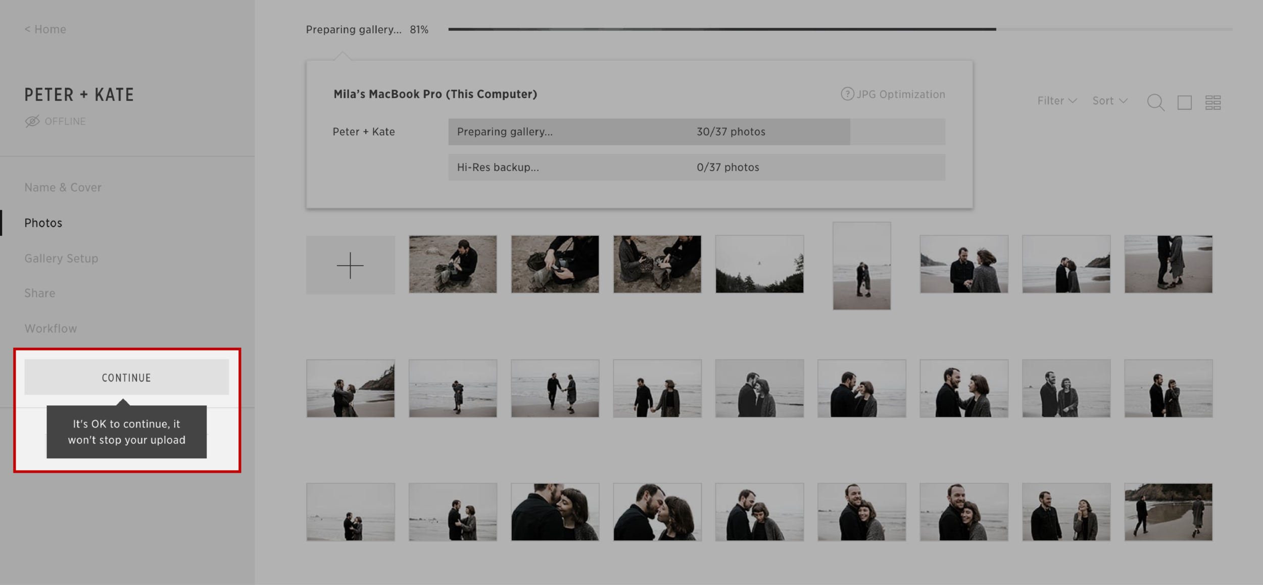Toggle the Offline visibility eye icon
The width and height of the screenshot is (1263, 585).
click(32, 122)
